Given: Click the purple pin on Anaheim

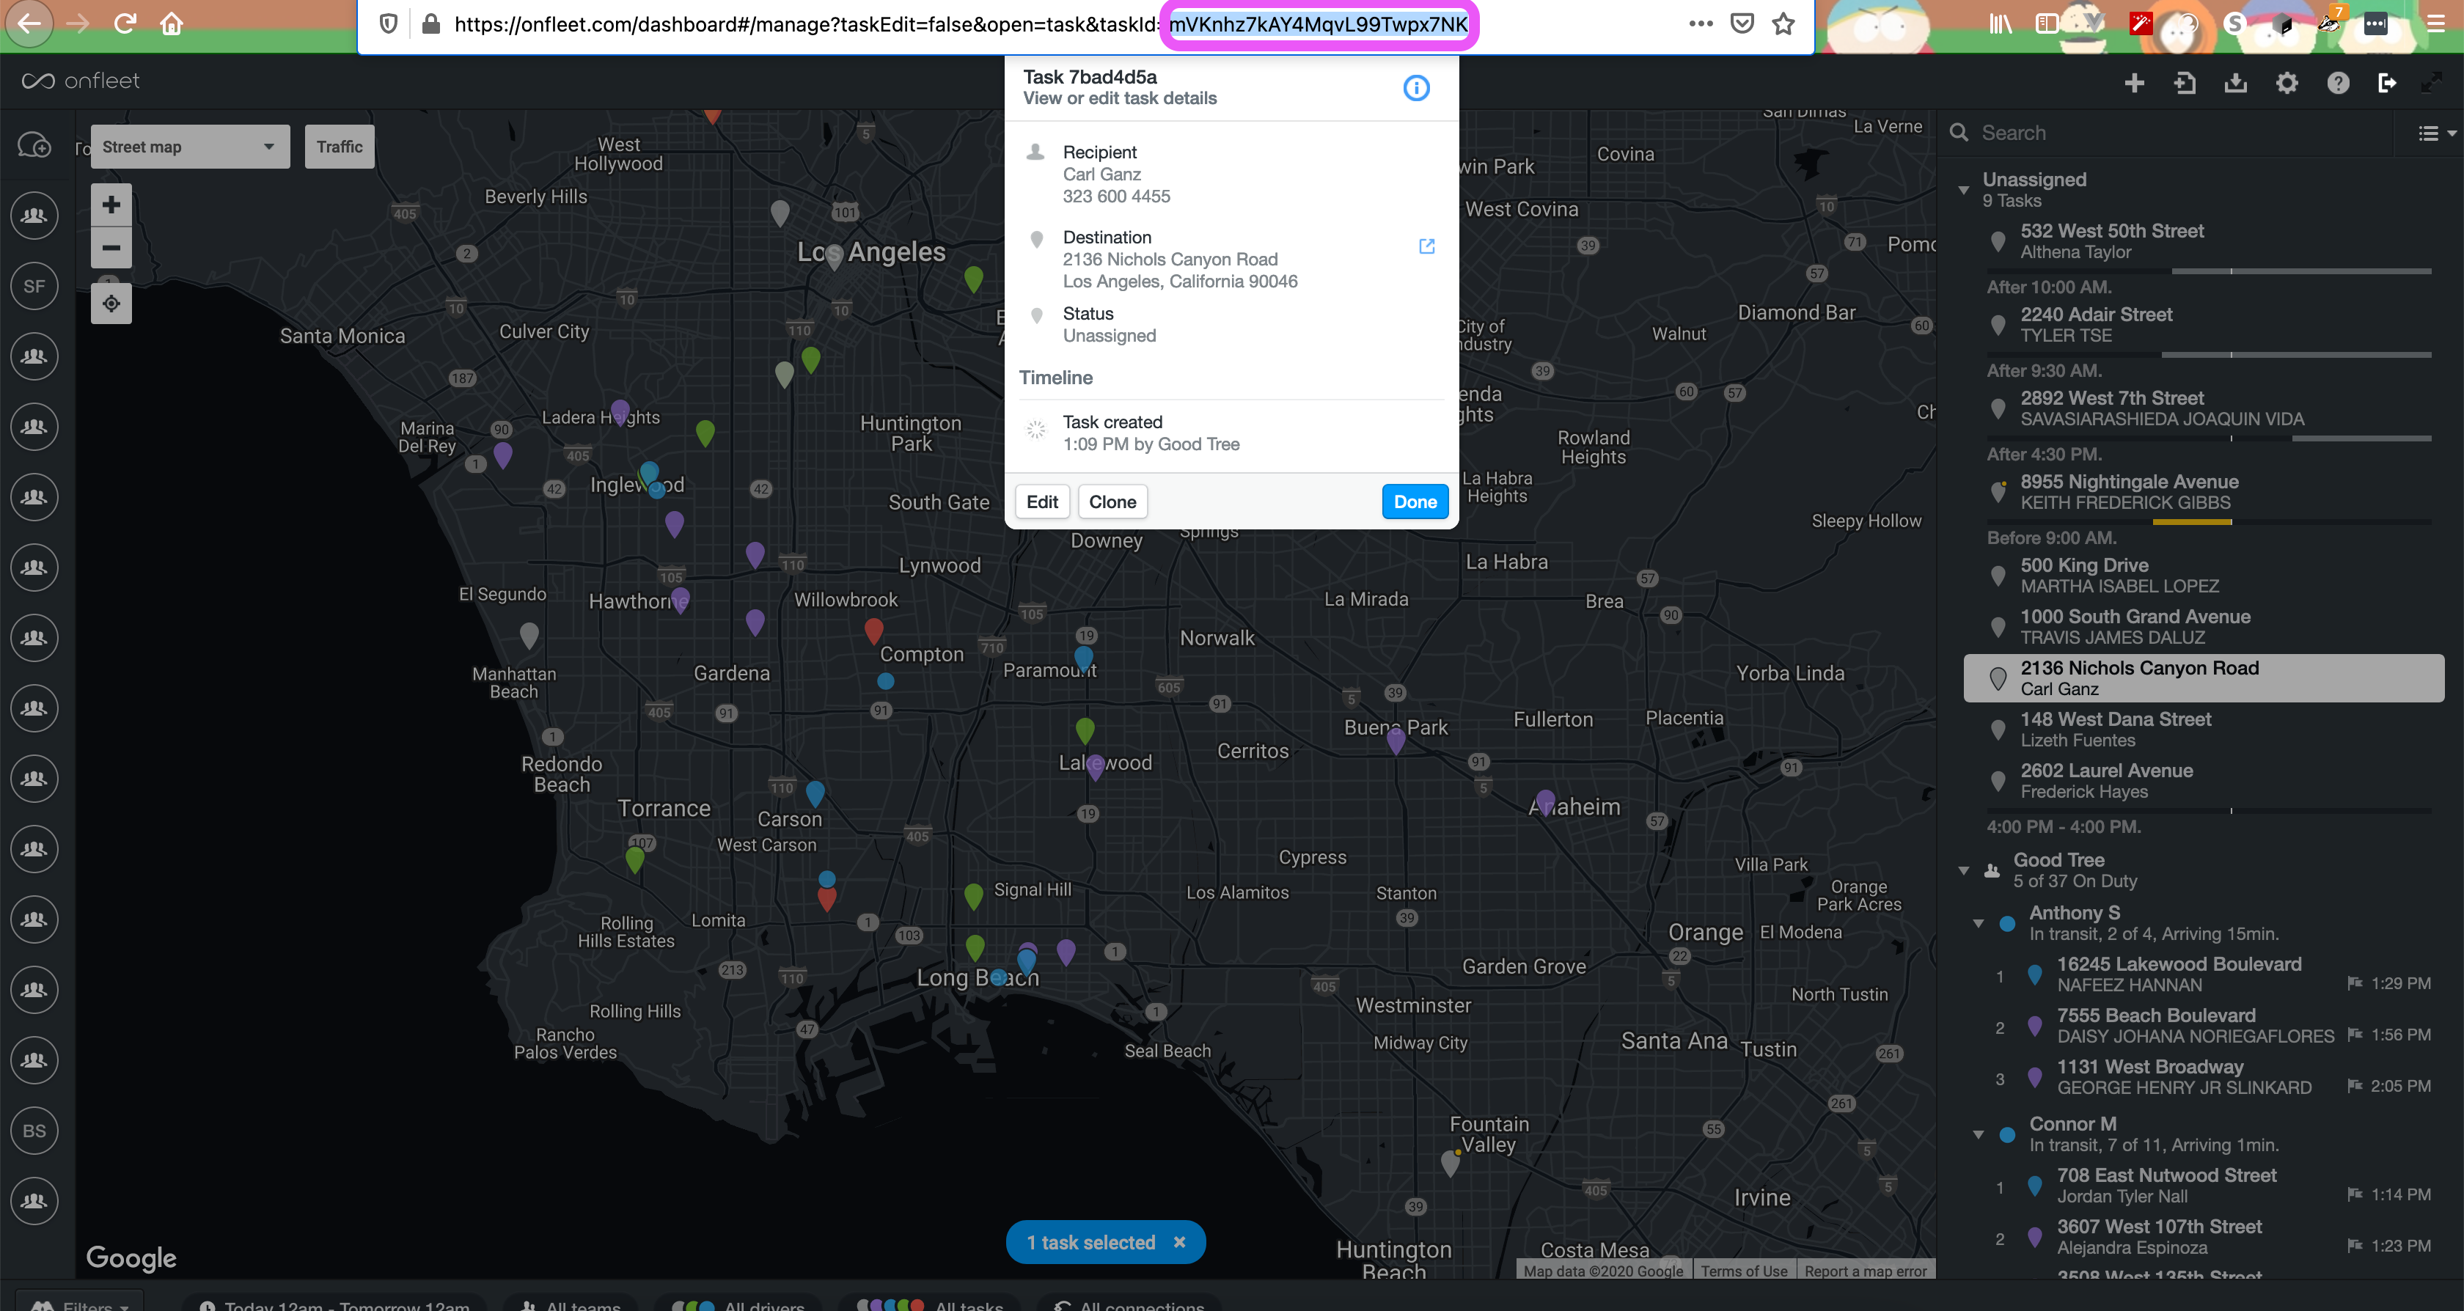Looking at the screenshot, I should [x=1546, y=802].
